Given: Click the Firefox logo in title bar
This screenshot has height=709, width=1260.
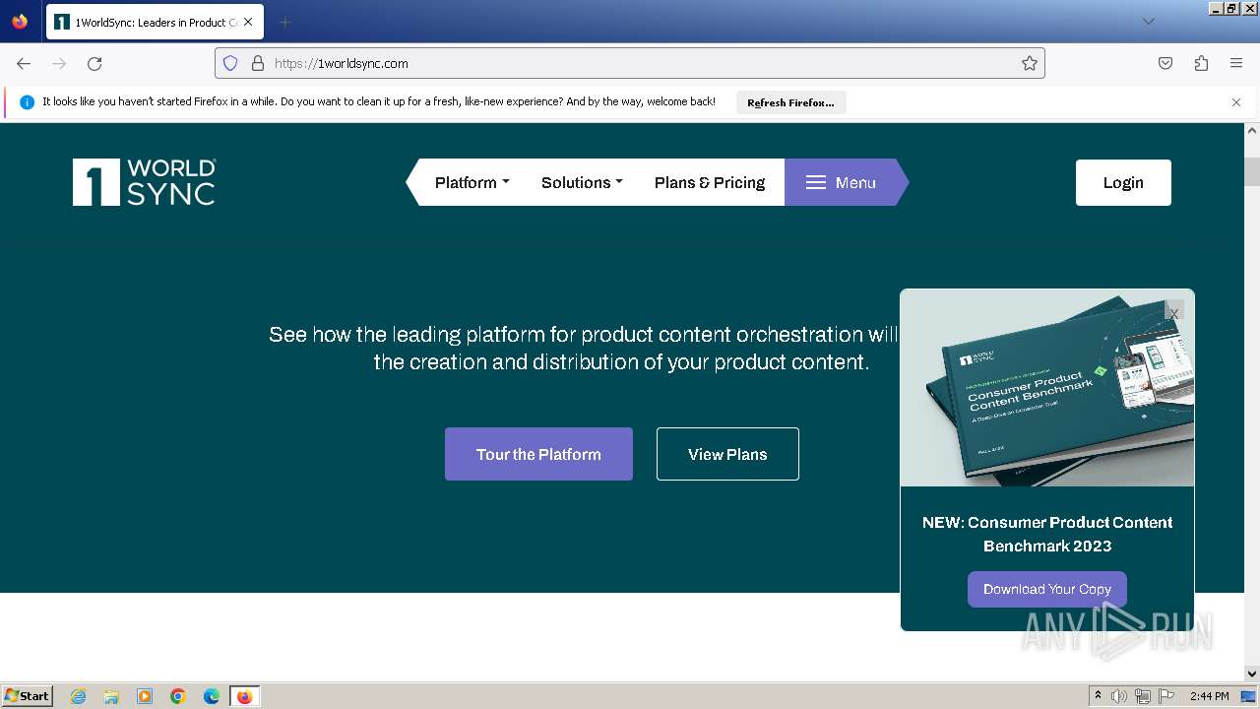Looking at the screenshot, I should click(20, 22).
